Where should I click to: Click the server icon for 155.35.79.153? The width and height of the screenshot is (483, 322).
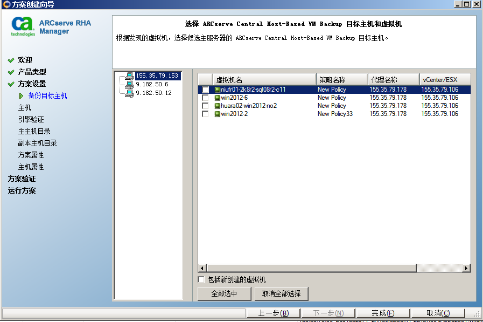point(129,76)
